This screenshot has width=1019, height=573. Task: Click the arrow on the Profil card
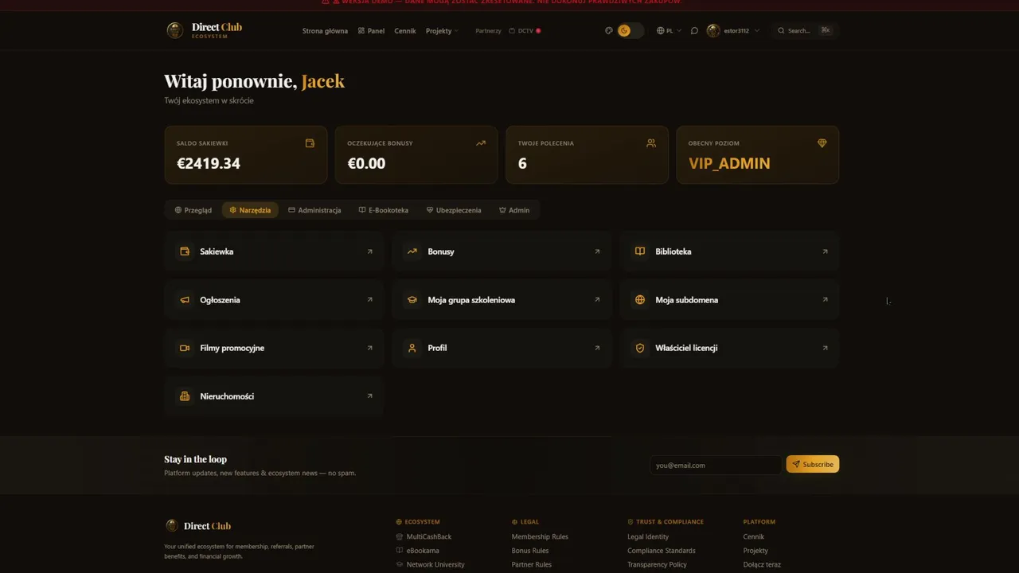point(597,348)
